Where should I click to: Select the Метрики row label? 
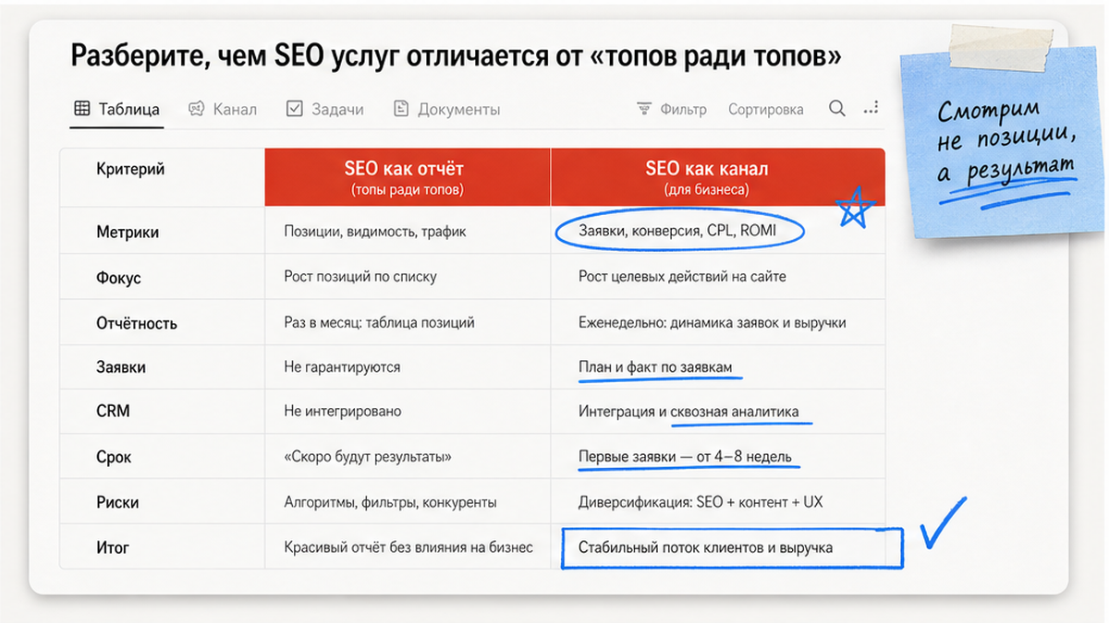128,233
